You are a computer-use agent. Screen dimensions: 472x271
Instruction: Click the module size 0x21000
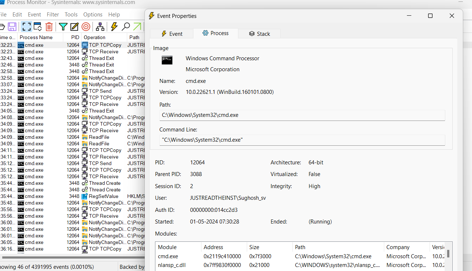[x=259, y=265]
